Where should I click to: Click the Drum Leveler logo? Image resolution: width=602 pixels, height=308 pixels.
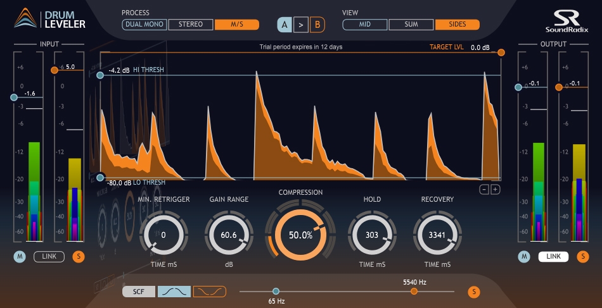(x=49, y=20)
